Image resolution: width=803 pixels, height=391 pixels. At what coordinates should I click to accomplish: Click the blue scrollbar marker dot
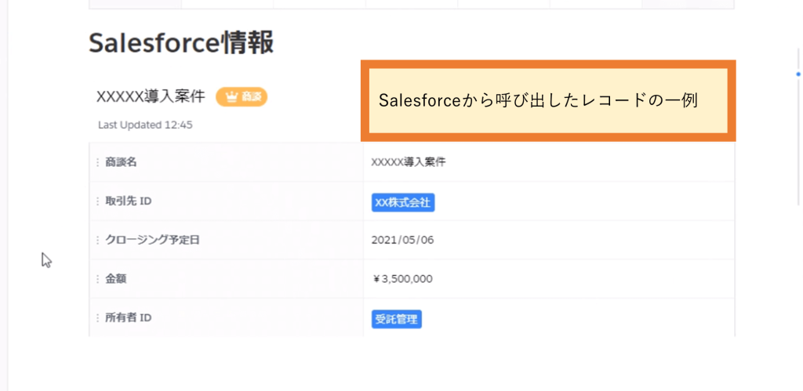(x=798, y=74)
